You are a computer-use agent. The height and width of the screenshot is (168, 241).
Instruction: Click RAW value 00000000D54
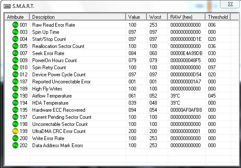pyautogui.click(x=186, y=75)
